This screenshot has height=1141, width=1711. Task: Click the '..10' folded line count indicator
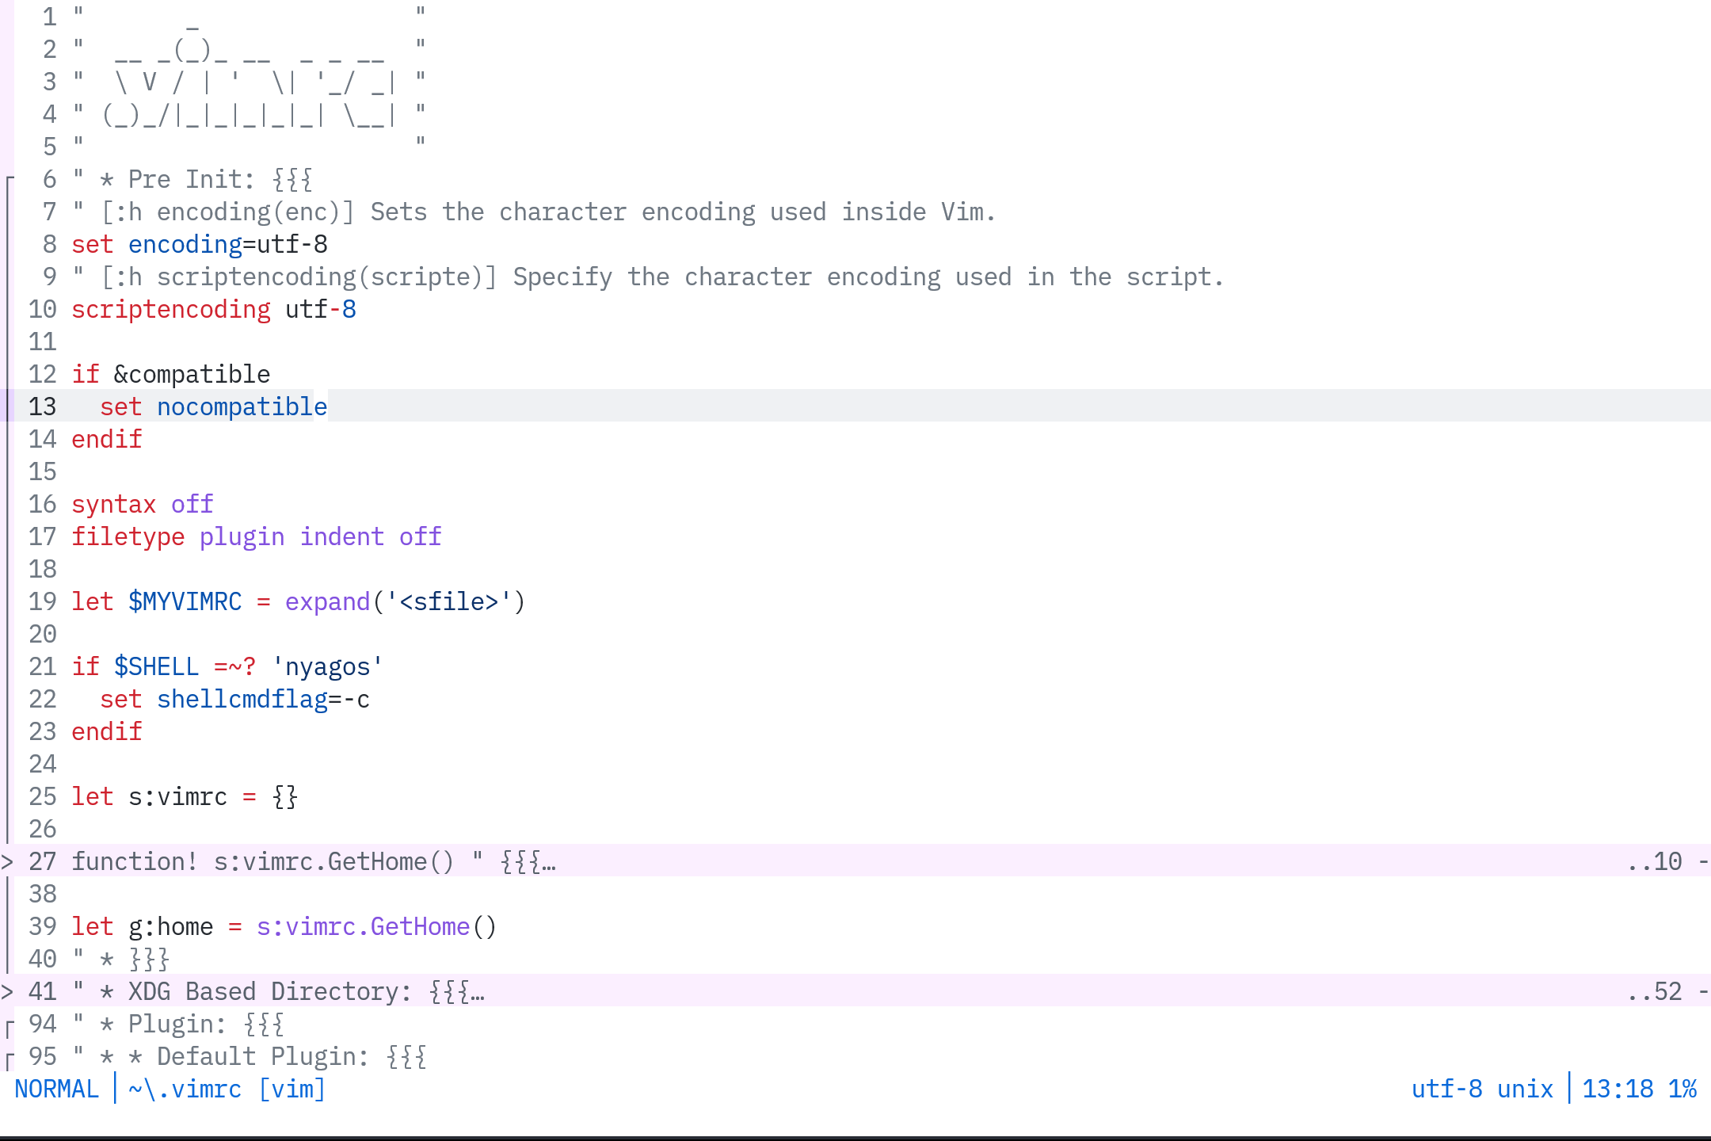tap(1654, 861)
